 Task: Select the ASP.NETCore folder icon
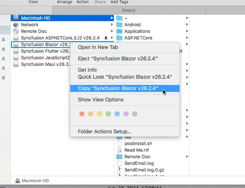(x=120, y=38)
